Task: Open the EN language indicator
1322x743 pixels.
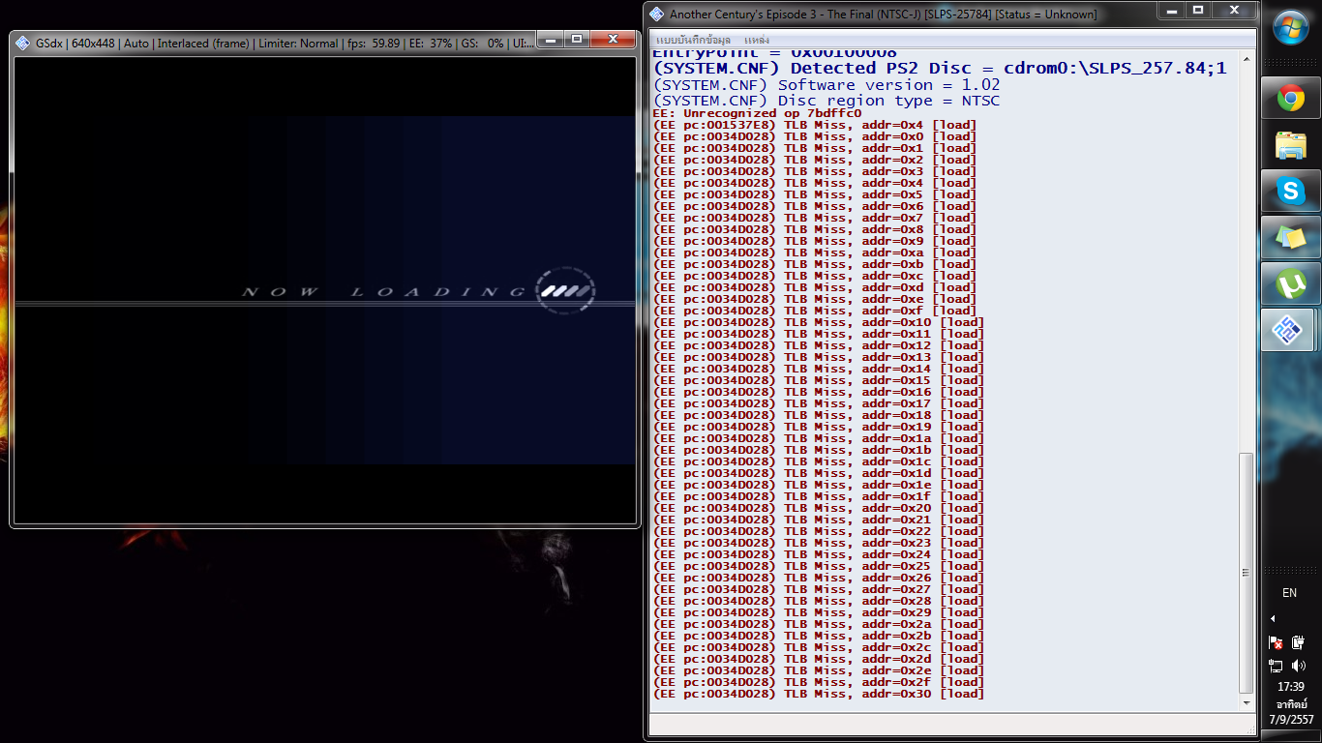Action: point(1289,593)
